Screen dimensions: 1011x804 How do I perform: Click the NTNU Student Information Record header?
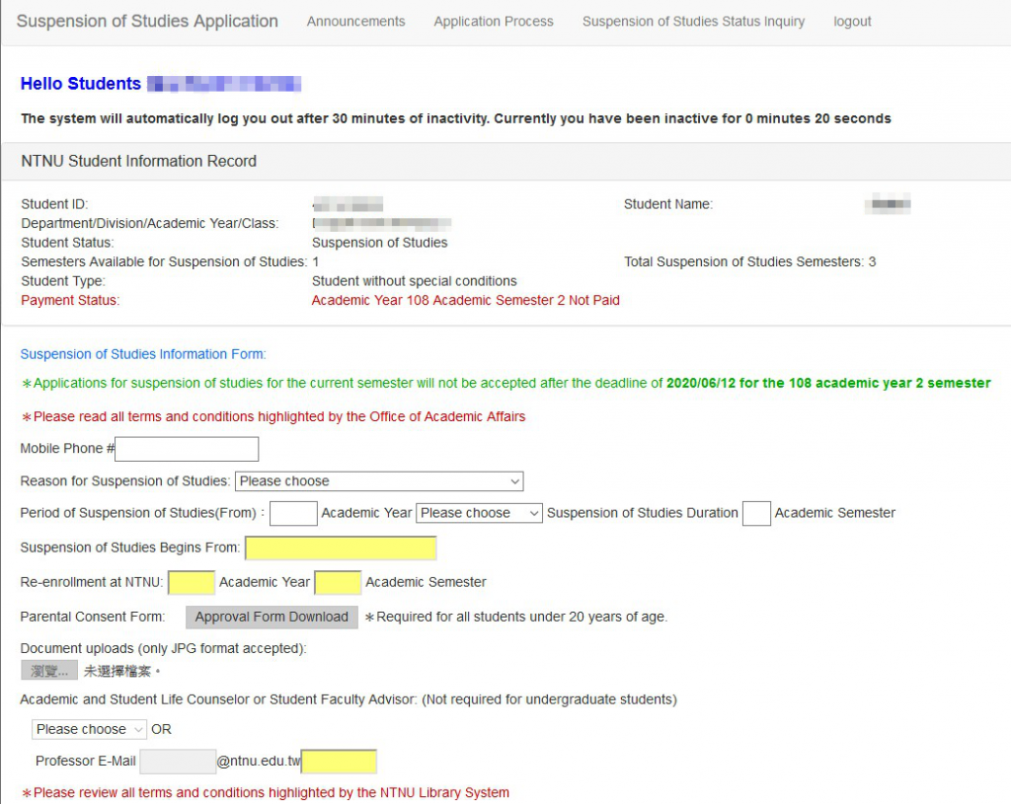click(x=138, y=161)
